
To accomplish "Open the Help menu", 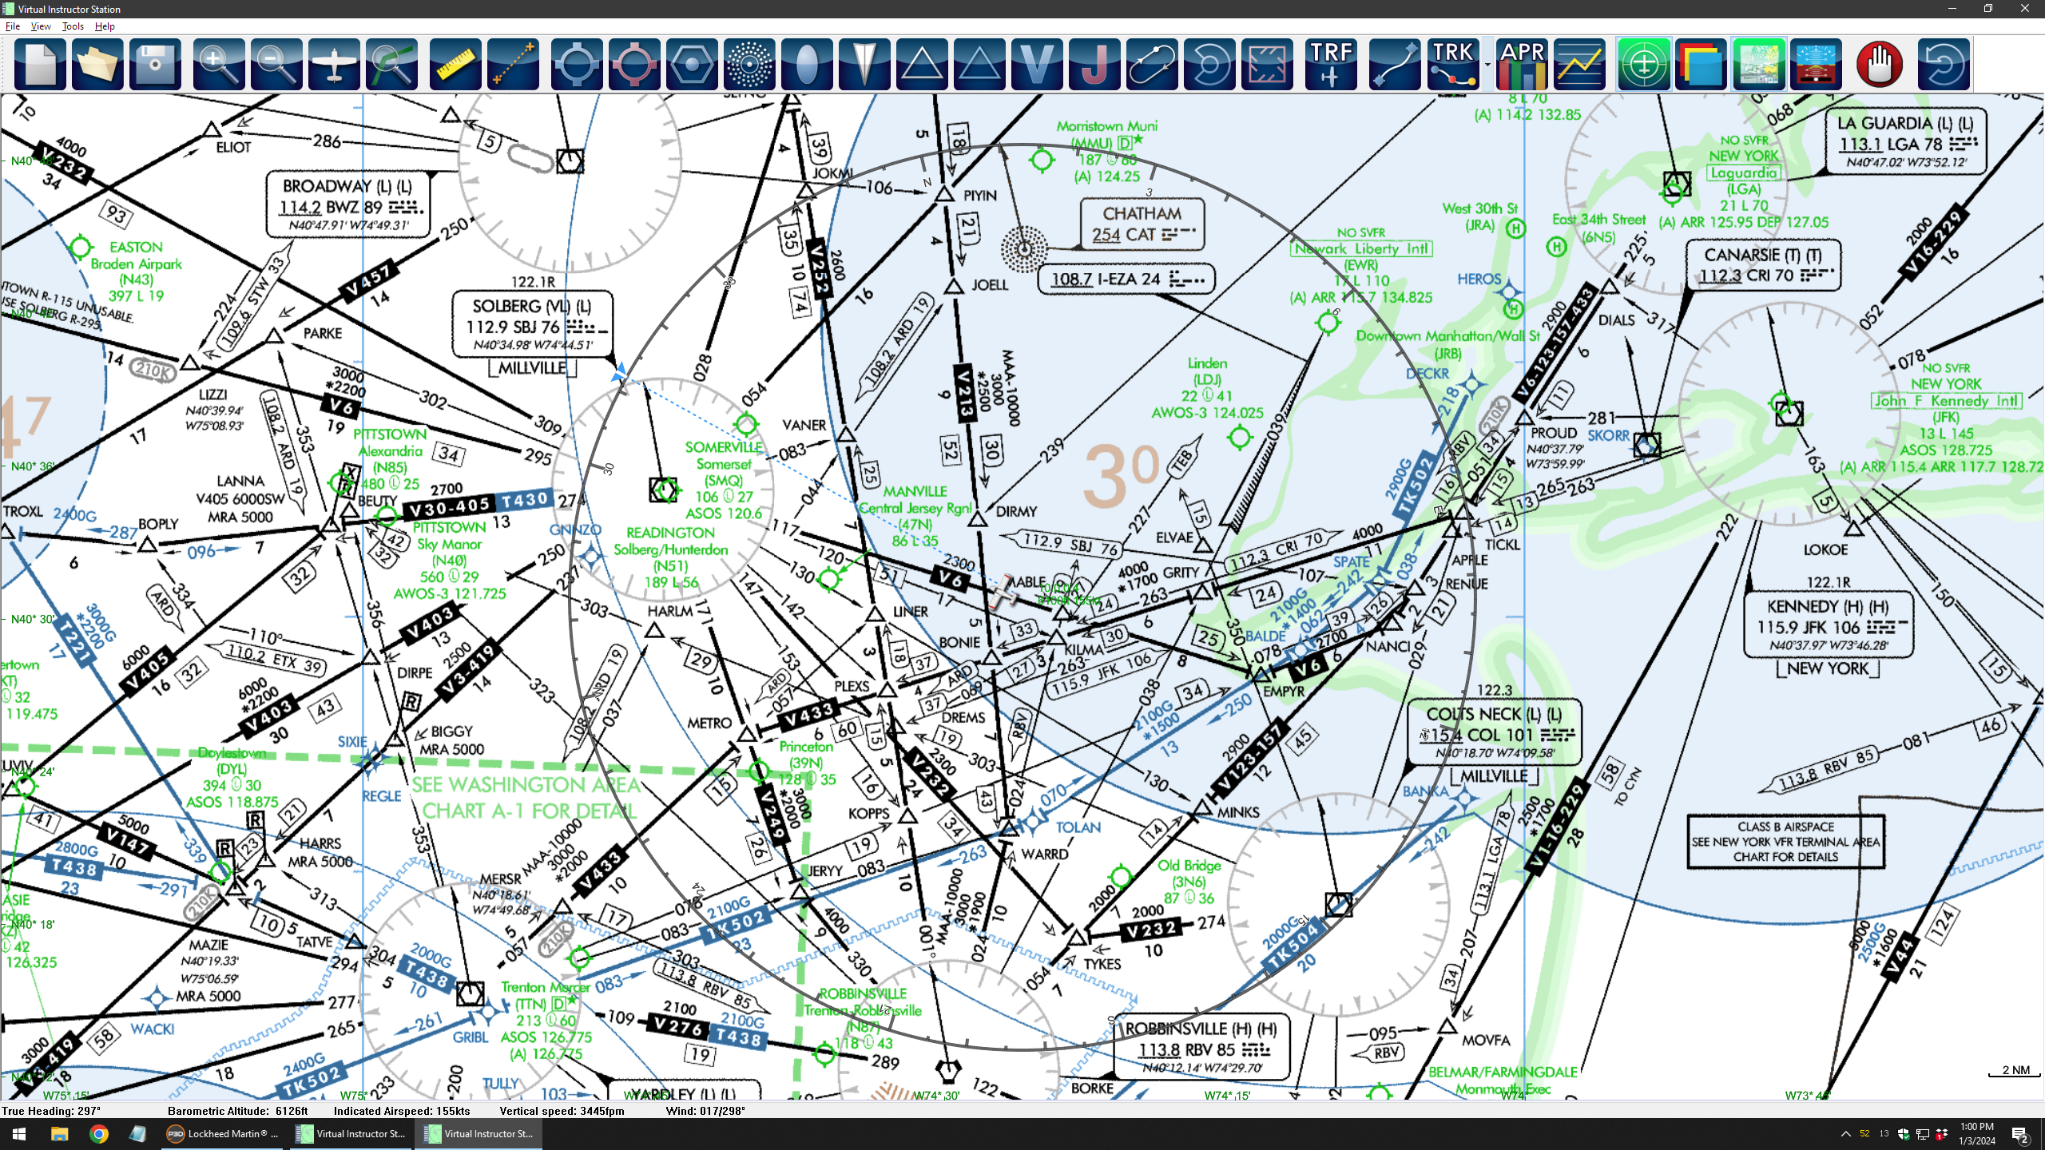I will [x=105, y=26].
